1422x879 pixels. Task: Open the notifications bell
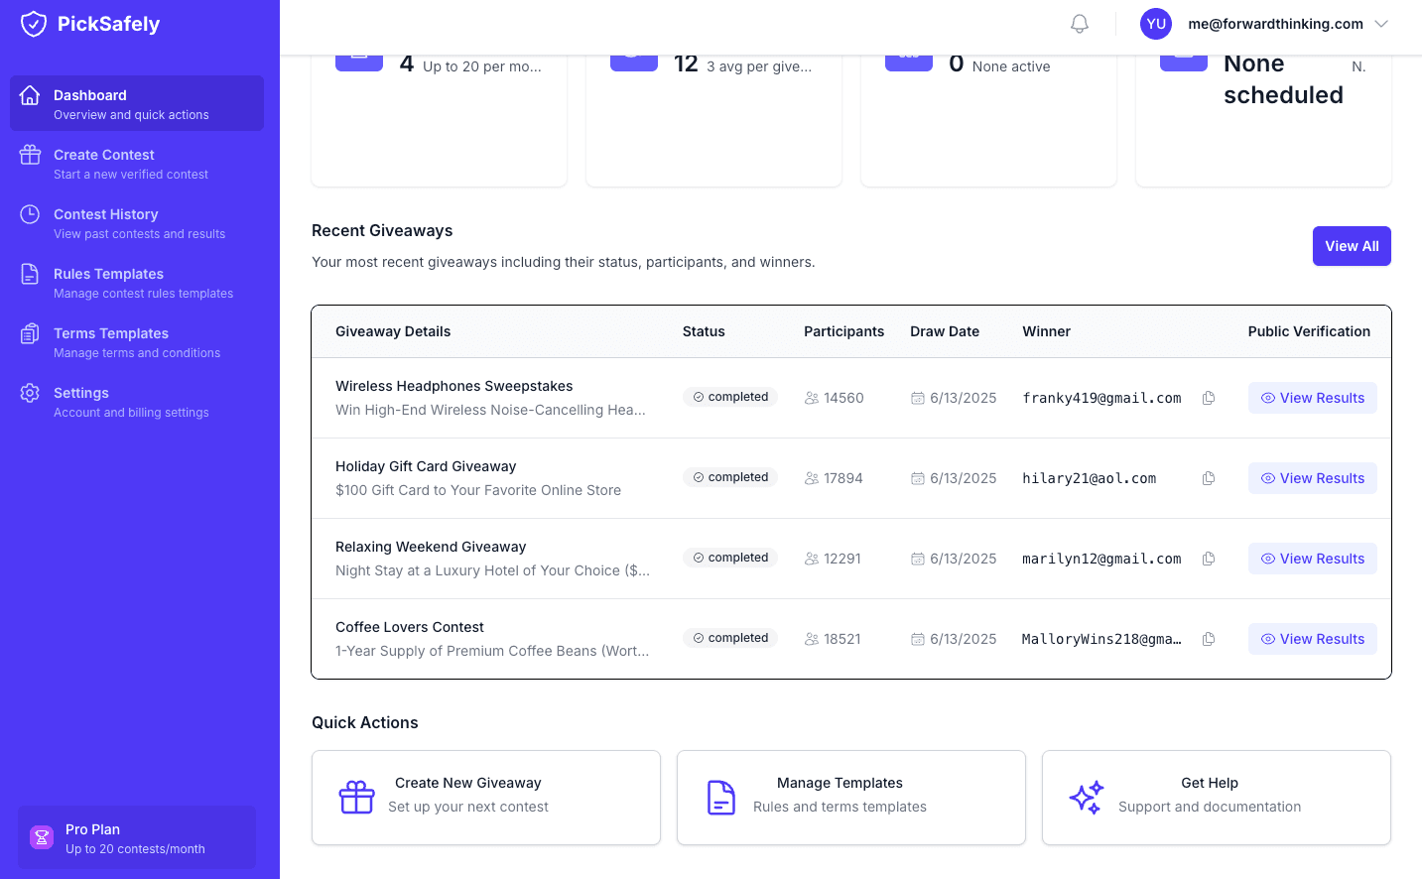coord(1080,24)
